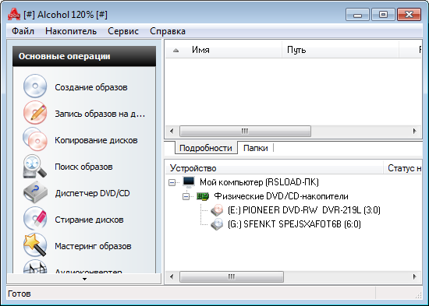
Task: Maximize the Alcohol 120% window
Action: [383, 14]
